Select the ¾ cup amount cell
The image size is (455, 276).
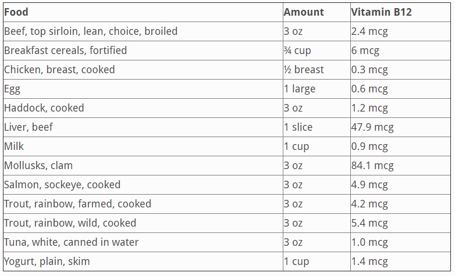click(297, 51)
